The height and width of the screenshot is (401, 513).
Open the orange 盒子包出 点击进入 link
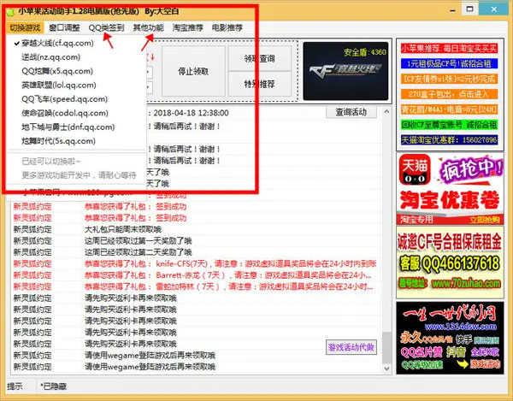click(449, 94)
